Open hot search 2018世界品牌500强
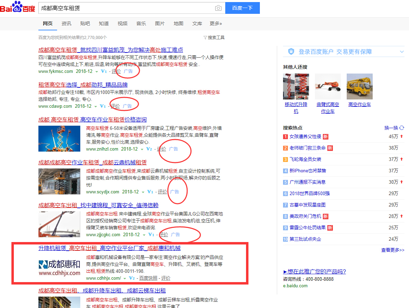The width and height of the screenshot is (409, 308). tap(310, 193)
